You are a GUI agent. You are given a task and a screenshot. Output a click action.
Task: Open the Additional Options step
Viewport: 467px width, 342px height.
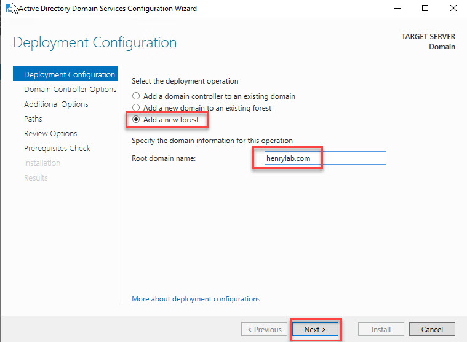56,104
